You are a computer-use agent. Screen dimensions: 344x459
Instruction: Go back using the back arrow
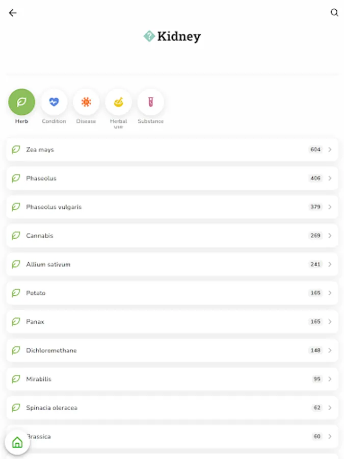click(x=13, y=13)
